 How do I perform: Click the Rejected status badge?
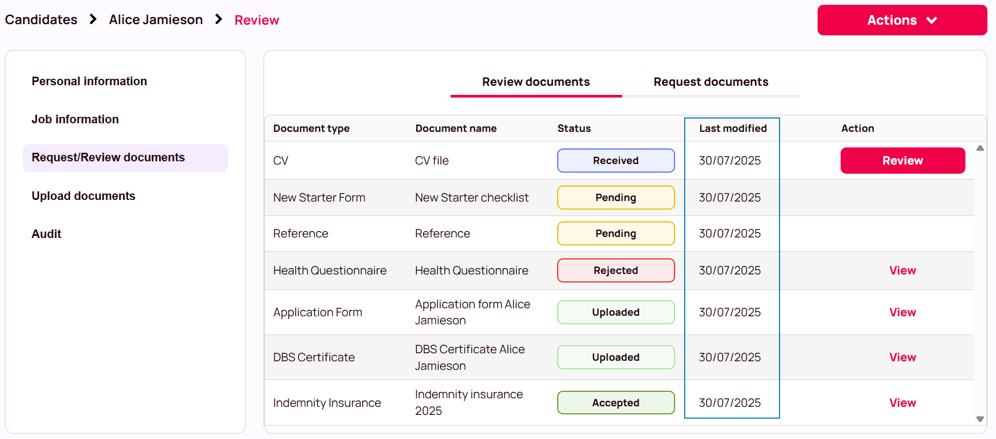coord(616,271)
